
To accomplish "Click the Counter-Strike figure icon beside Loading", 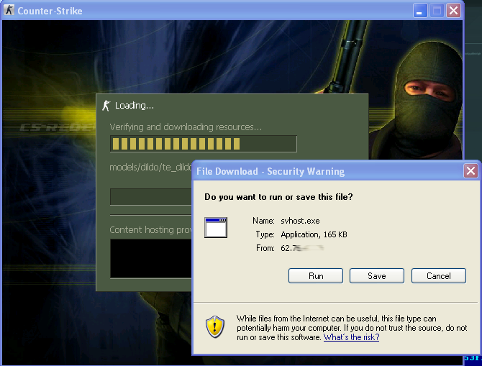I will (x=106, y=106).
